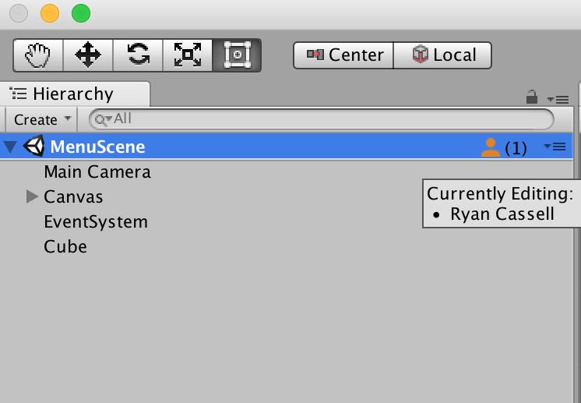Image resolution: width=581 pixels, height=403 pixels.
Task: Click the lock icon on Hierarchy panel
Action: click(532, 97)
